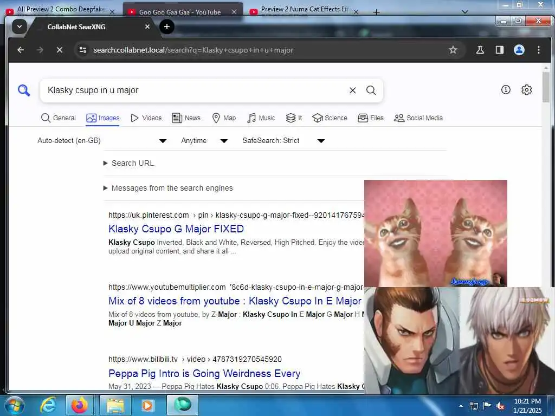Switch to the Music category

261,118
